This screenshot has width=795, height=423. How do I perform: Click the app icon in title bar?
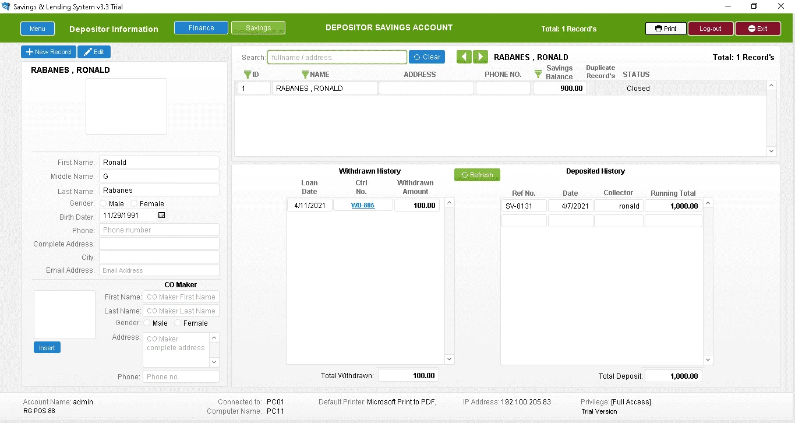tap(6, 6)
